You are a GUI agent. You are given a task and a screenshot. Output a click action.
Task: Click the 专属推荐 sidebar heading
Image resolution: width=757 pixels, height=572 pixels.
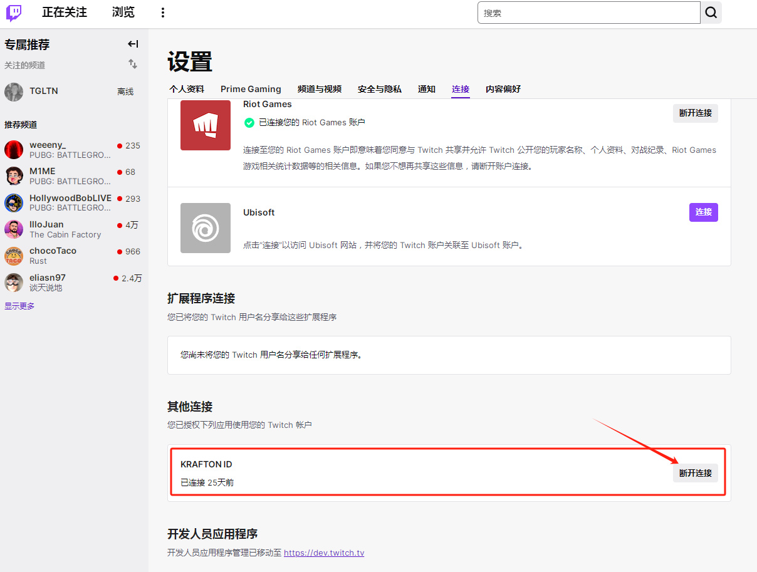[27, 44]
